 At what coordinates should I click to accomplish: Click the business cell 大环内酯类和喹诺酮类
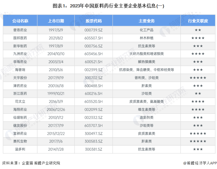(146, 54)
